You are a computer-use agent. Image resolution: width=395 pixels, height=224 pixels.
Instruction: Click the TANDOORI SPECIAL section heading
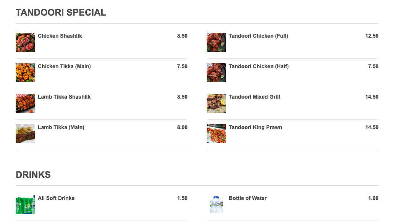pyautogui.click(x=61, y=13)
